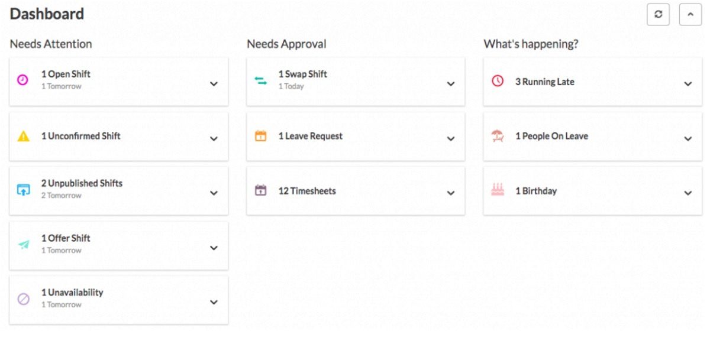Image resolution: width=710 pixels, height=344 pixels.
Task: Expand the 1 Open Shift card
Action: tap(214, 83)
